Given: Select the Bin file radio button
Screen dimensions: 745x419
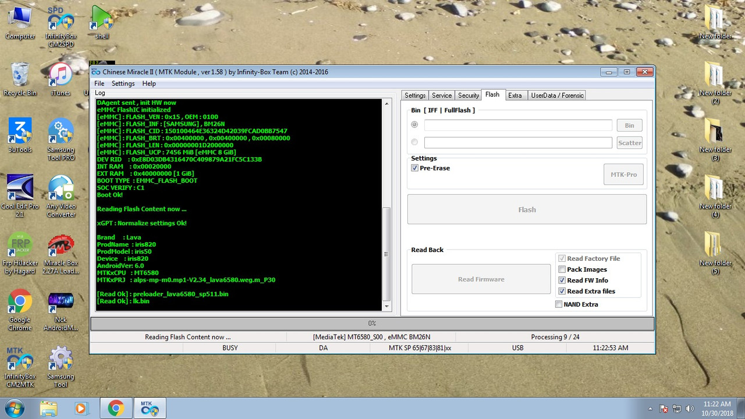Looking at the screenshot, I should (x=414, y=125).
